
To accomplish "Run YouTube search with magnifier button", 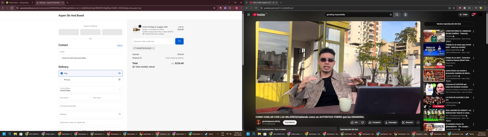I will [x=397, y=15].
